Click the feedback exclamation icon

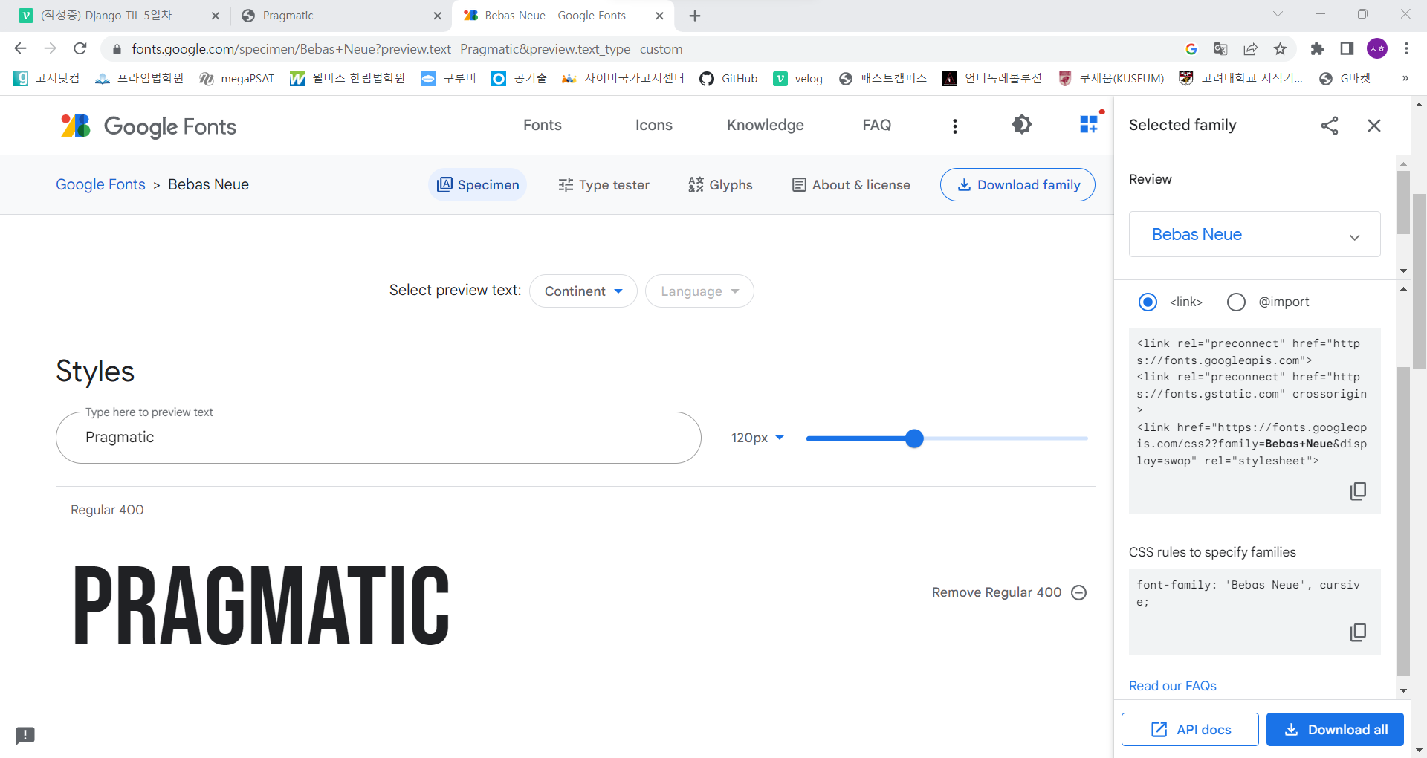25,736
